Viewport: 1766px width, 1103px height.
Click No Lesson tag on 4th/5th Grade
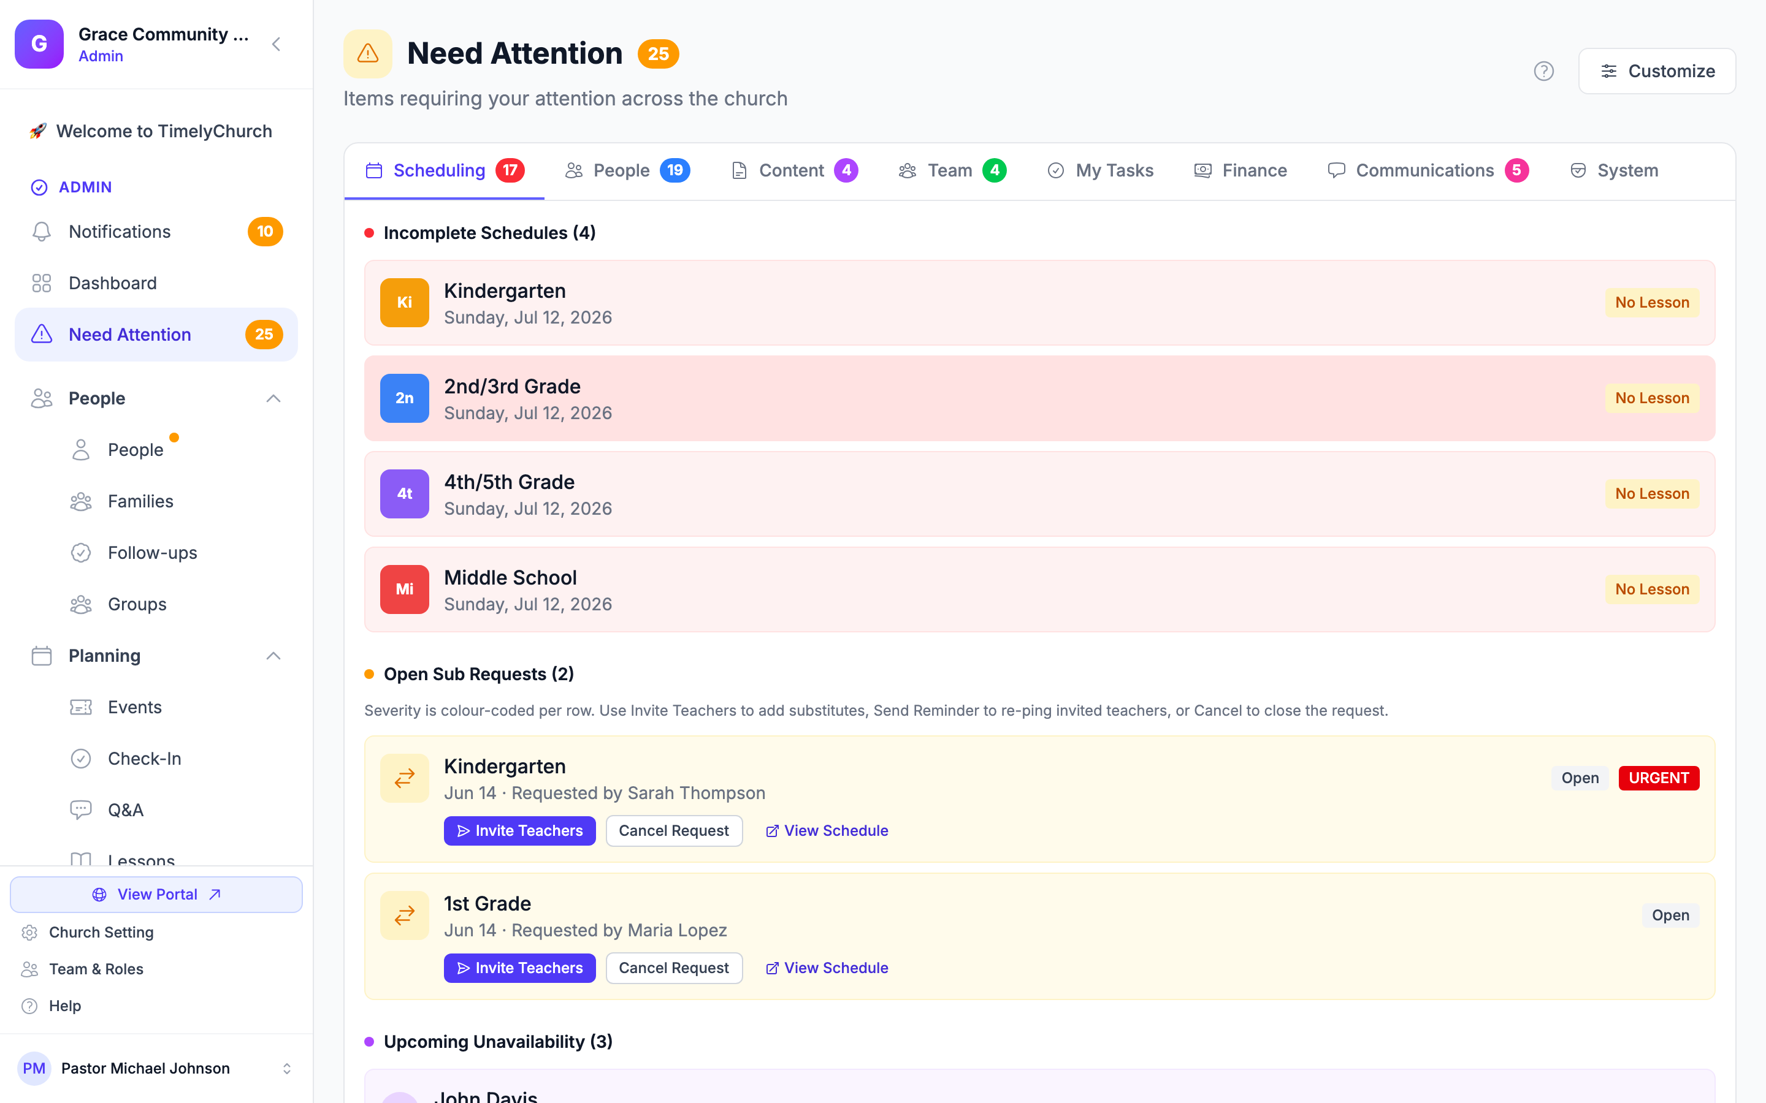[1652, 494]
